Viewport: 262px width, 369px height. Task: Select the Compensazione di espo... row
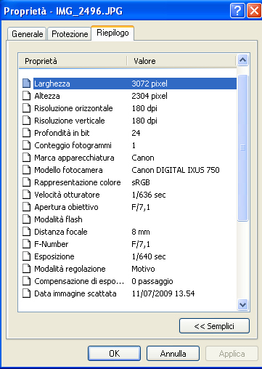pyautogui.click(x=129, y=281)
